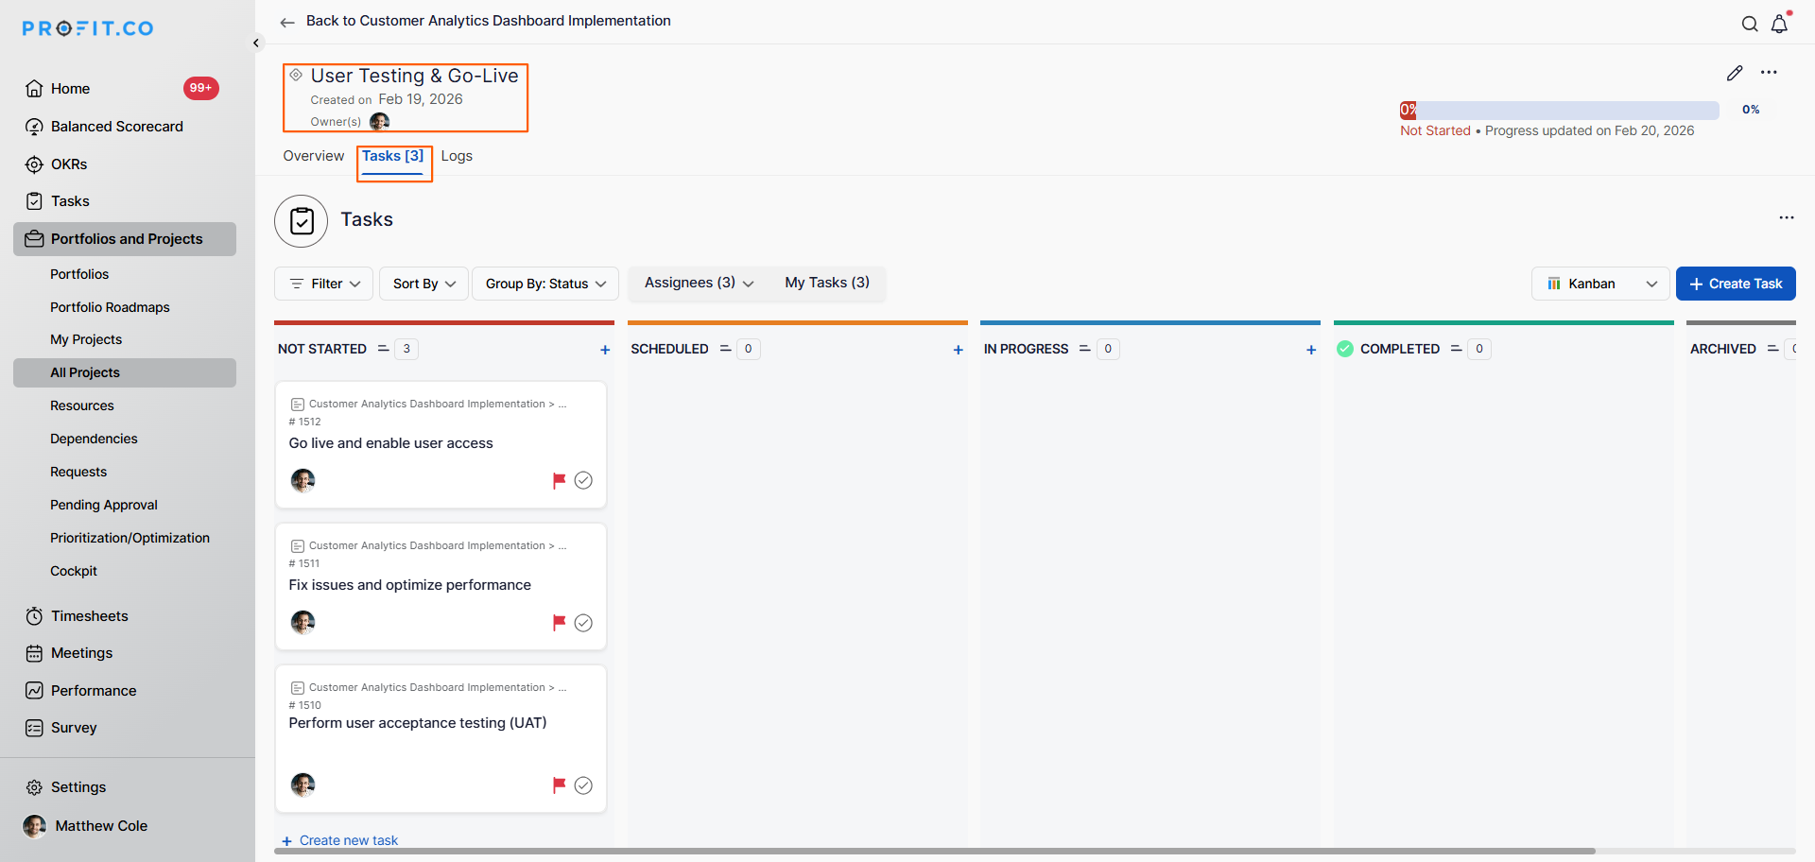Collapse the left sidebar arrow
This screenshot has width=1815, height=862.
(x=256, y=43)
